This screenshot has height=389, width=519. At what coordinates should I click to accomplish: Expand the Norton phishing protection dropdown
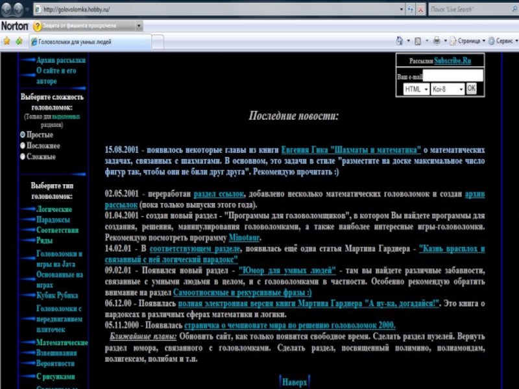click(139, 26)
